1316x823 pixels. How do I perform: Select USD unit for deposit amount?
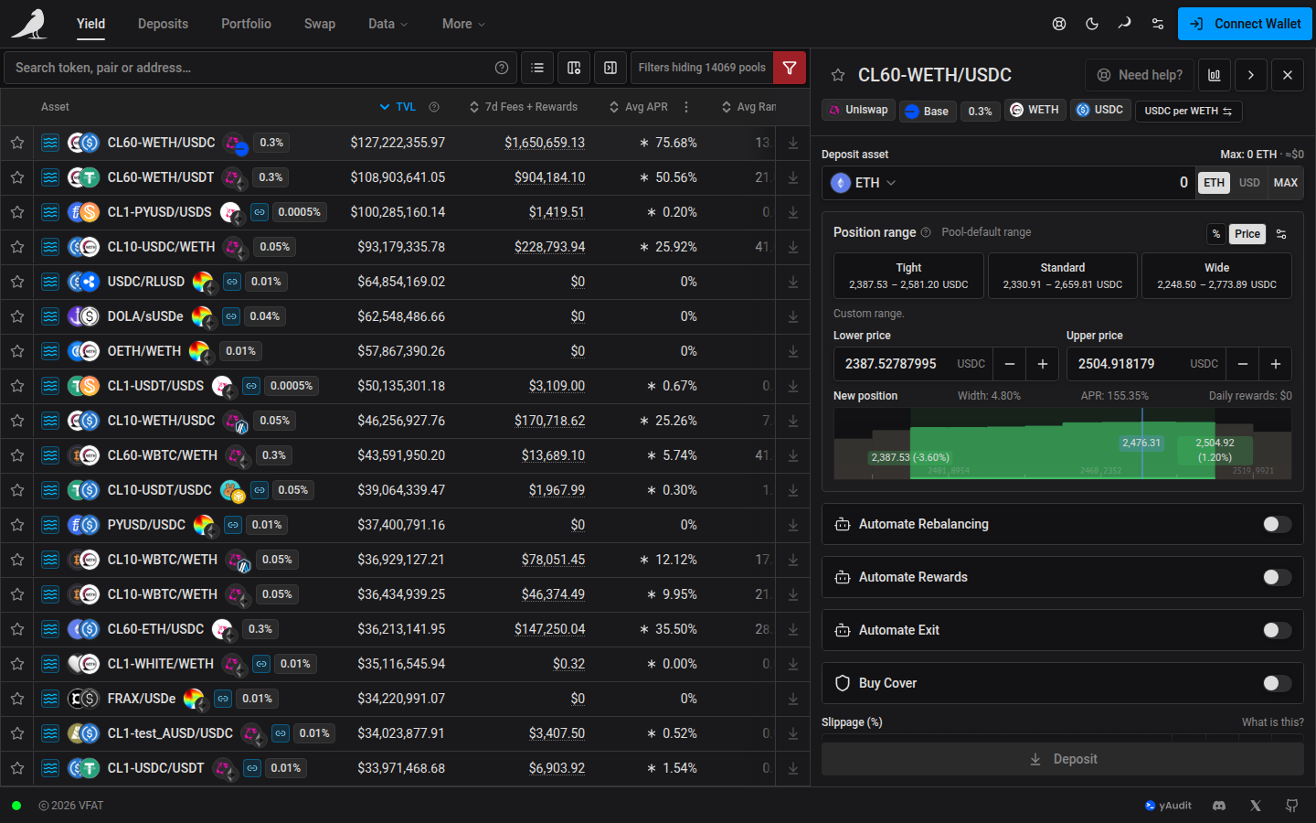[1249, 183]
